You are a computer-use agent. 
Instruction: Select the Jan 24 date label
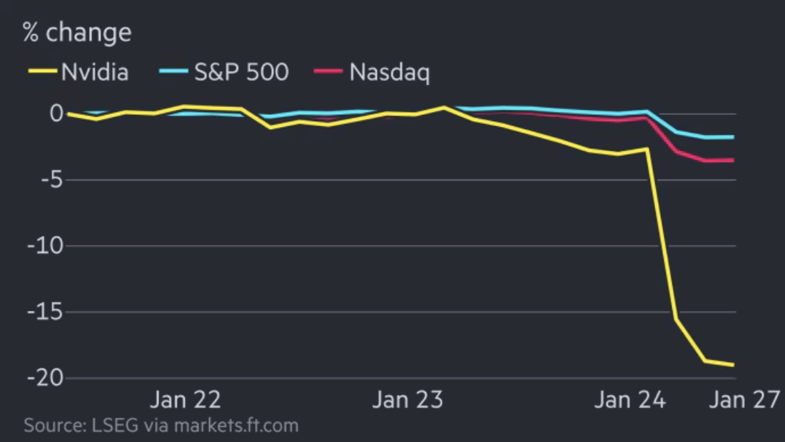point(630,400)
